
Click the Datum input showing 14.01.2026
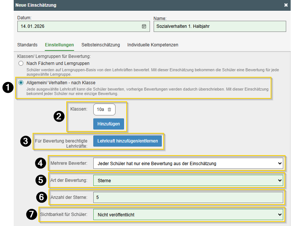pyautogui.click(x=78, y=26)
